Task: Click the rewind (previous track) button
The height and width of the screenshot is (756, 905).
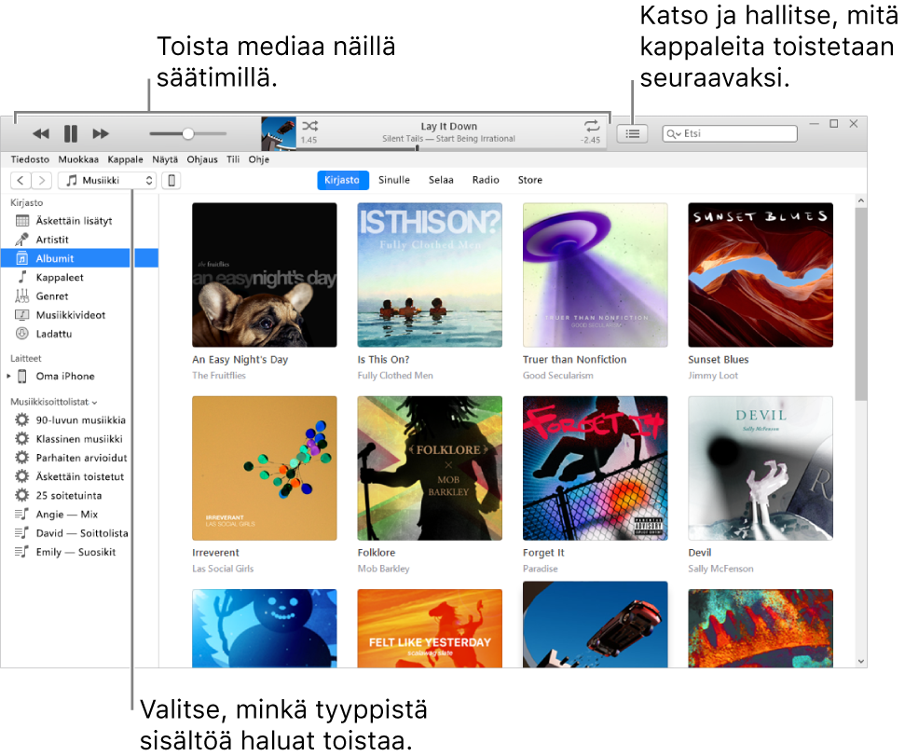Action: (40, 134)
